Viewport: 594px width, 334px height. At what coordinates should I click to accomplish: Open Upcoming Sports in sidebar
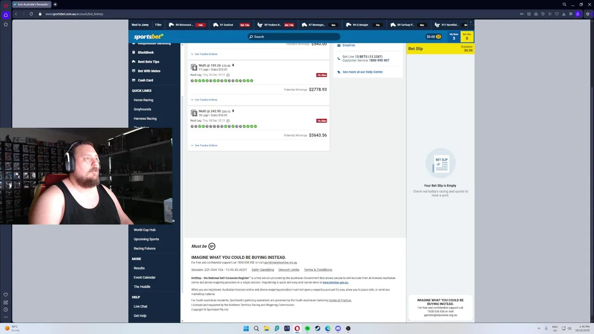tap(146, 239)
